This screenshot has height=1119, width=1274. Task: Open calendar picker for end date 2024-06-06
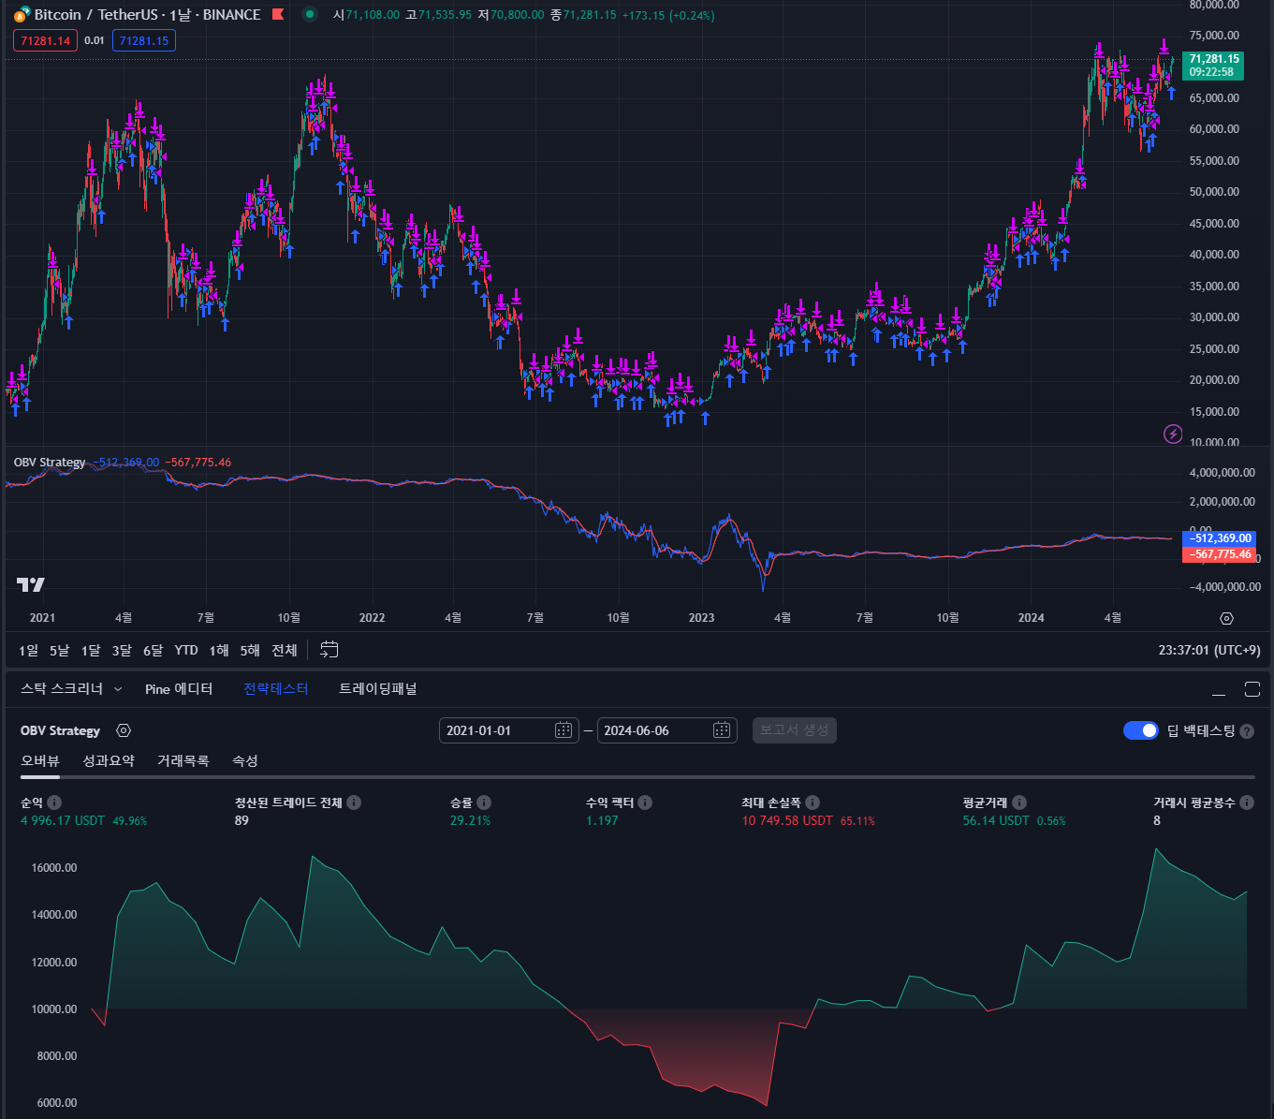(x=722, y=730)
